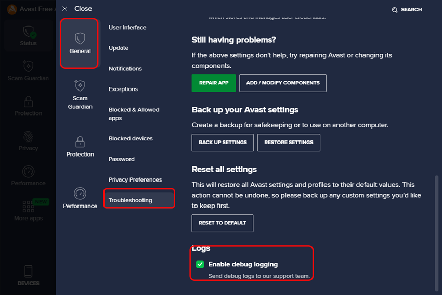Open the Scam Guardian settings category
This screenshot has width=442, height=295.
point(80,95)
